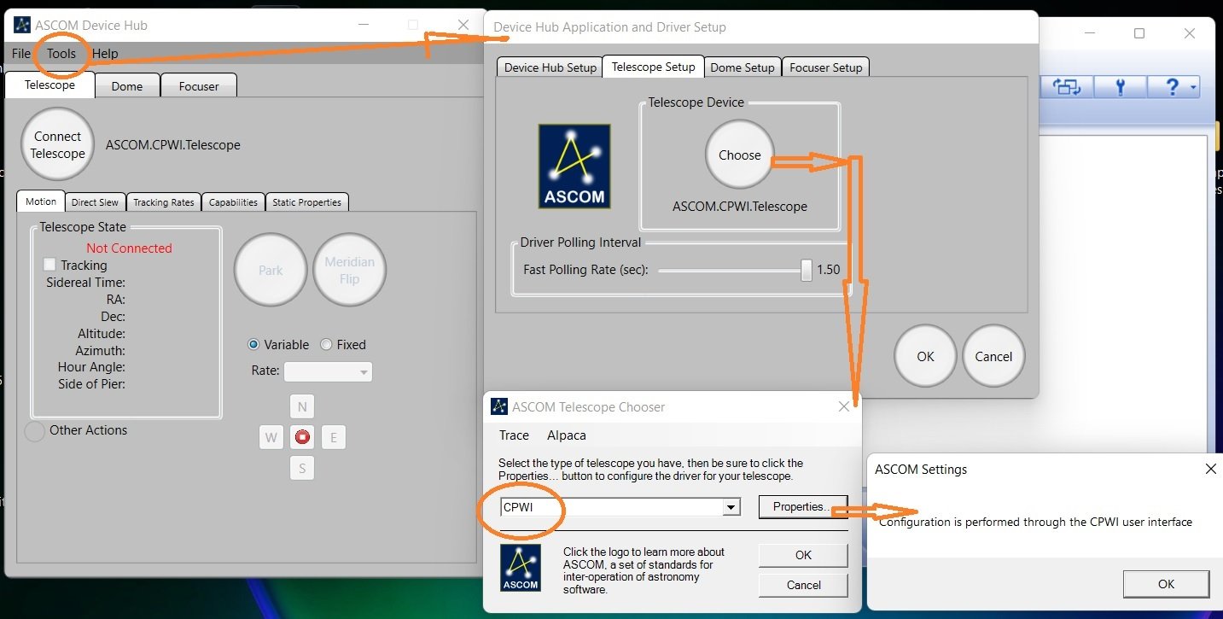Click the Properties button in Telescope Chooser
The image size is (1223, 619).
tap(803, 507)
